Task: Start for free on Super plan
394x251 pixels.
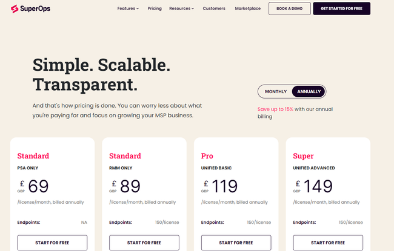Action: (x=328, y=243)
